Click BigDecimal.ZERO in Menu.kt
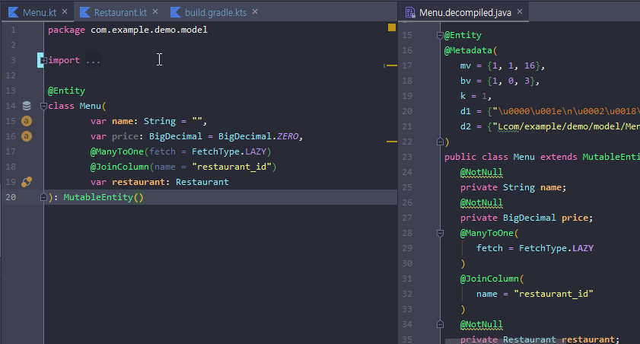Screen dimensions: 640x344 [x=258, y=136]
